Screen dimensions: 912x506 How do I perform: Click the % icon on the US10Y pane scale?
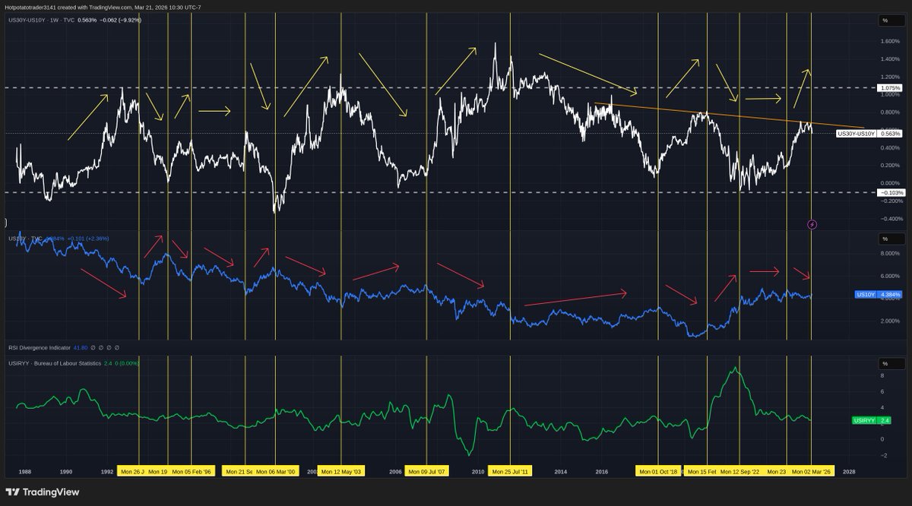pyautogui.click(x=885, y=241)
